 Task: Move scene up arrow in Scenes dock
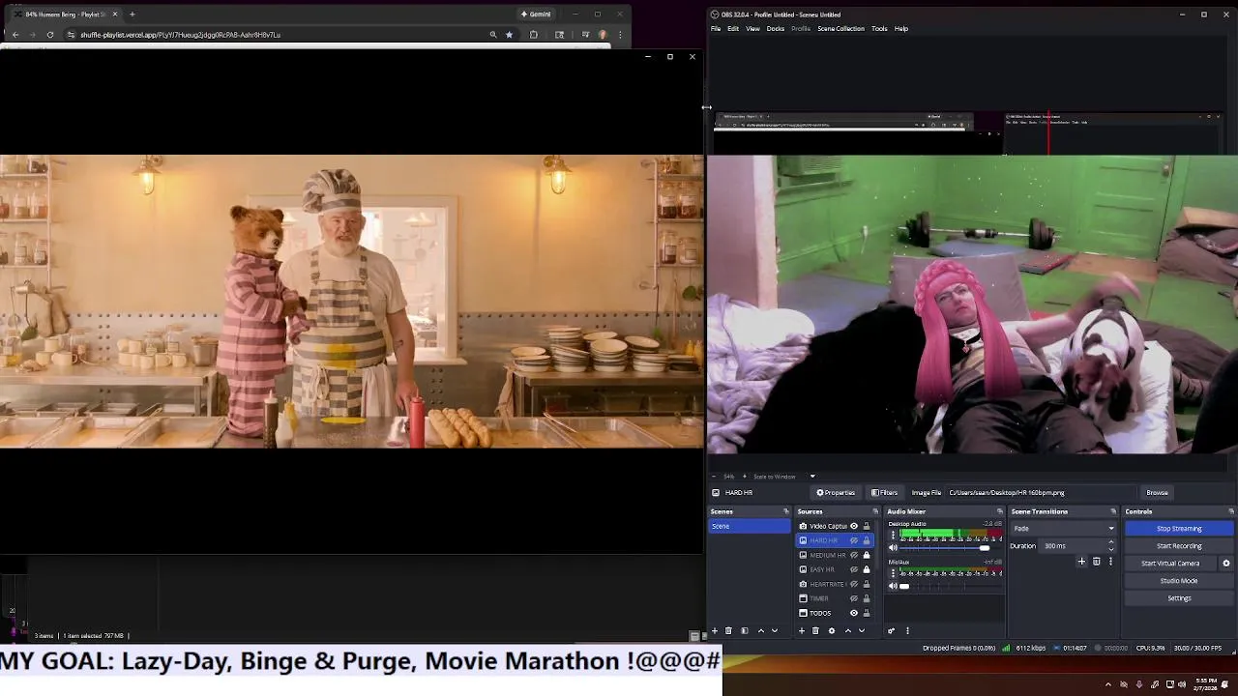click(x=761, y=630)
